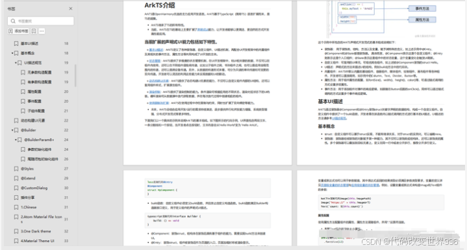Click the 事件方法 box in the diagram
Viewport: 467px width, 250px height.
point(422,8)
